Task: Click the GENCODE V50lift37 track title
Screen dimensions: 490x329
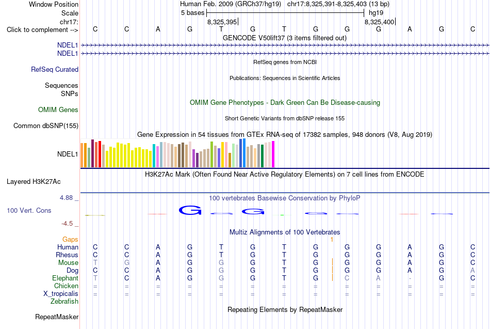Action: pyautogui.click(x=285, y=38)
